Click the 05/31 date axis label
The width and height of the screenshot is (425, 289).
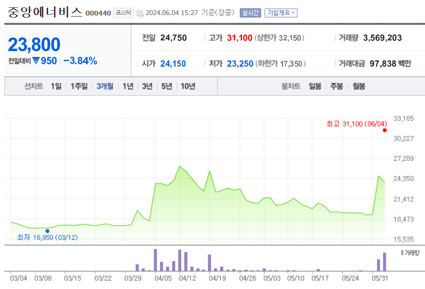pyautogui.click(x=380, y=278)
